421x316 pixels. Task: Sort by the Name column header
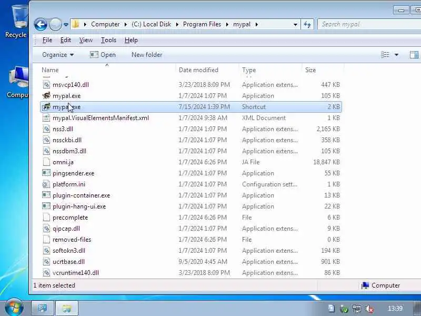pos(50,70)
